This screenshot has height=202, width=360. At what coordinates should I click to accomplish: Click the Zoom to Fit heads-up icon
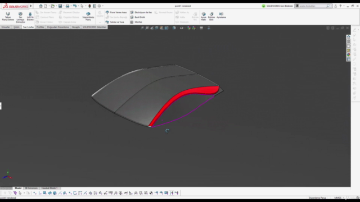click(x=142, y=28)
